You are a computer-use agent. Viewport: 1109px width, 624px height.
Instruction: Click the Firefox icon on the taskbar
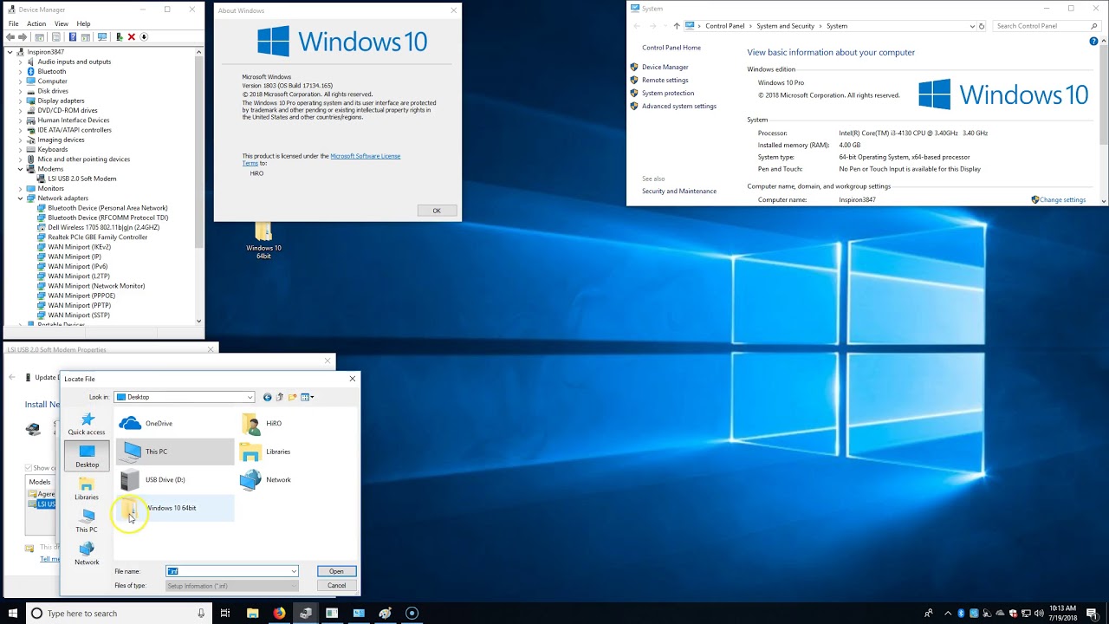(279, 613)
